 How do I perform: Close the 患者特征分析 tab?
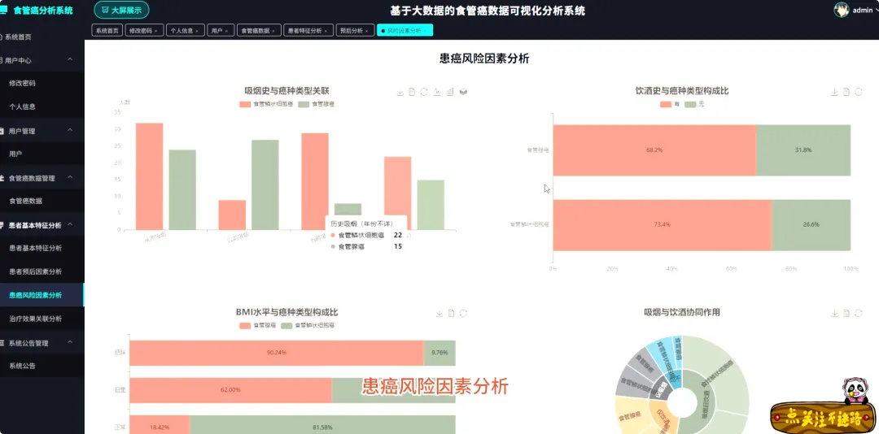tap(325, 31)
